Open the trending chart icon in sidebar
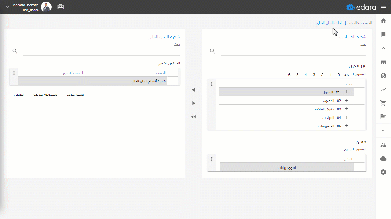Image resolution: width=391 pixels, height=219 pixels. tap(383, 89)
